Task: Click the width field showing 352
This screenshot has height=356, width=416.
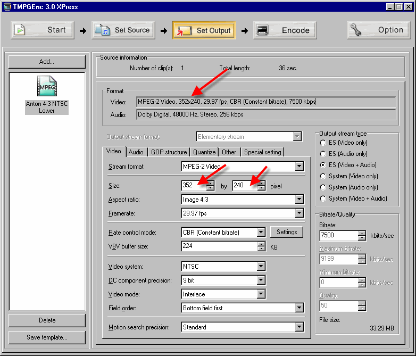Action: (194, 185)
